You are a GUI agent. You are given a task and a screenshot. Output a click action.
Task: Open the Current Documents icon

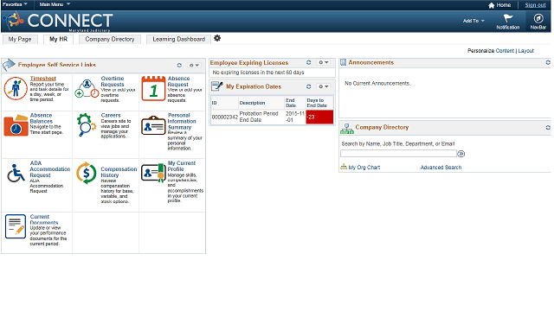(x=16, y=226)
